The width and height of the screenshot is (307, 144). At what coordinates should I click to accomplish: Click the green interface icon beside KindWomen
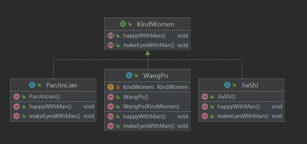[x=123, y=24]
